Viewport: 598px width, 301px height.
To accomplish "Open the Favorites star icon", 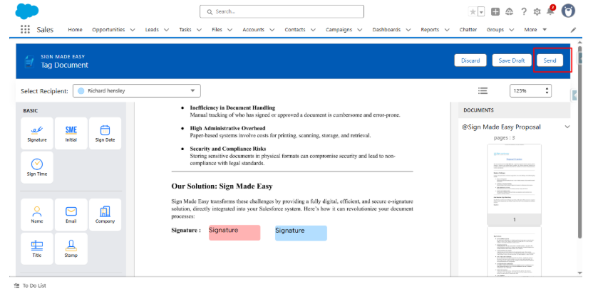I will click(x=473, y=12).
